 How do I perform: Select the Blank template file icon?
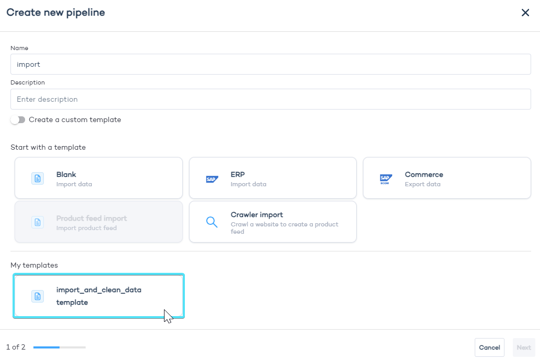click(37, 178)
